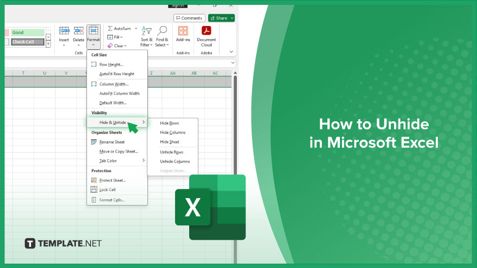
Task: Open Adobe Document Cloud icon
Action: click(207, 31)
